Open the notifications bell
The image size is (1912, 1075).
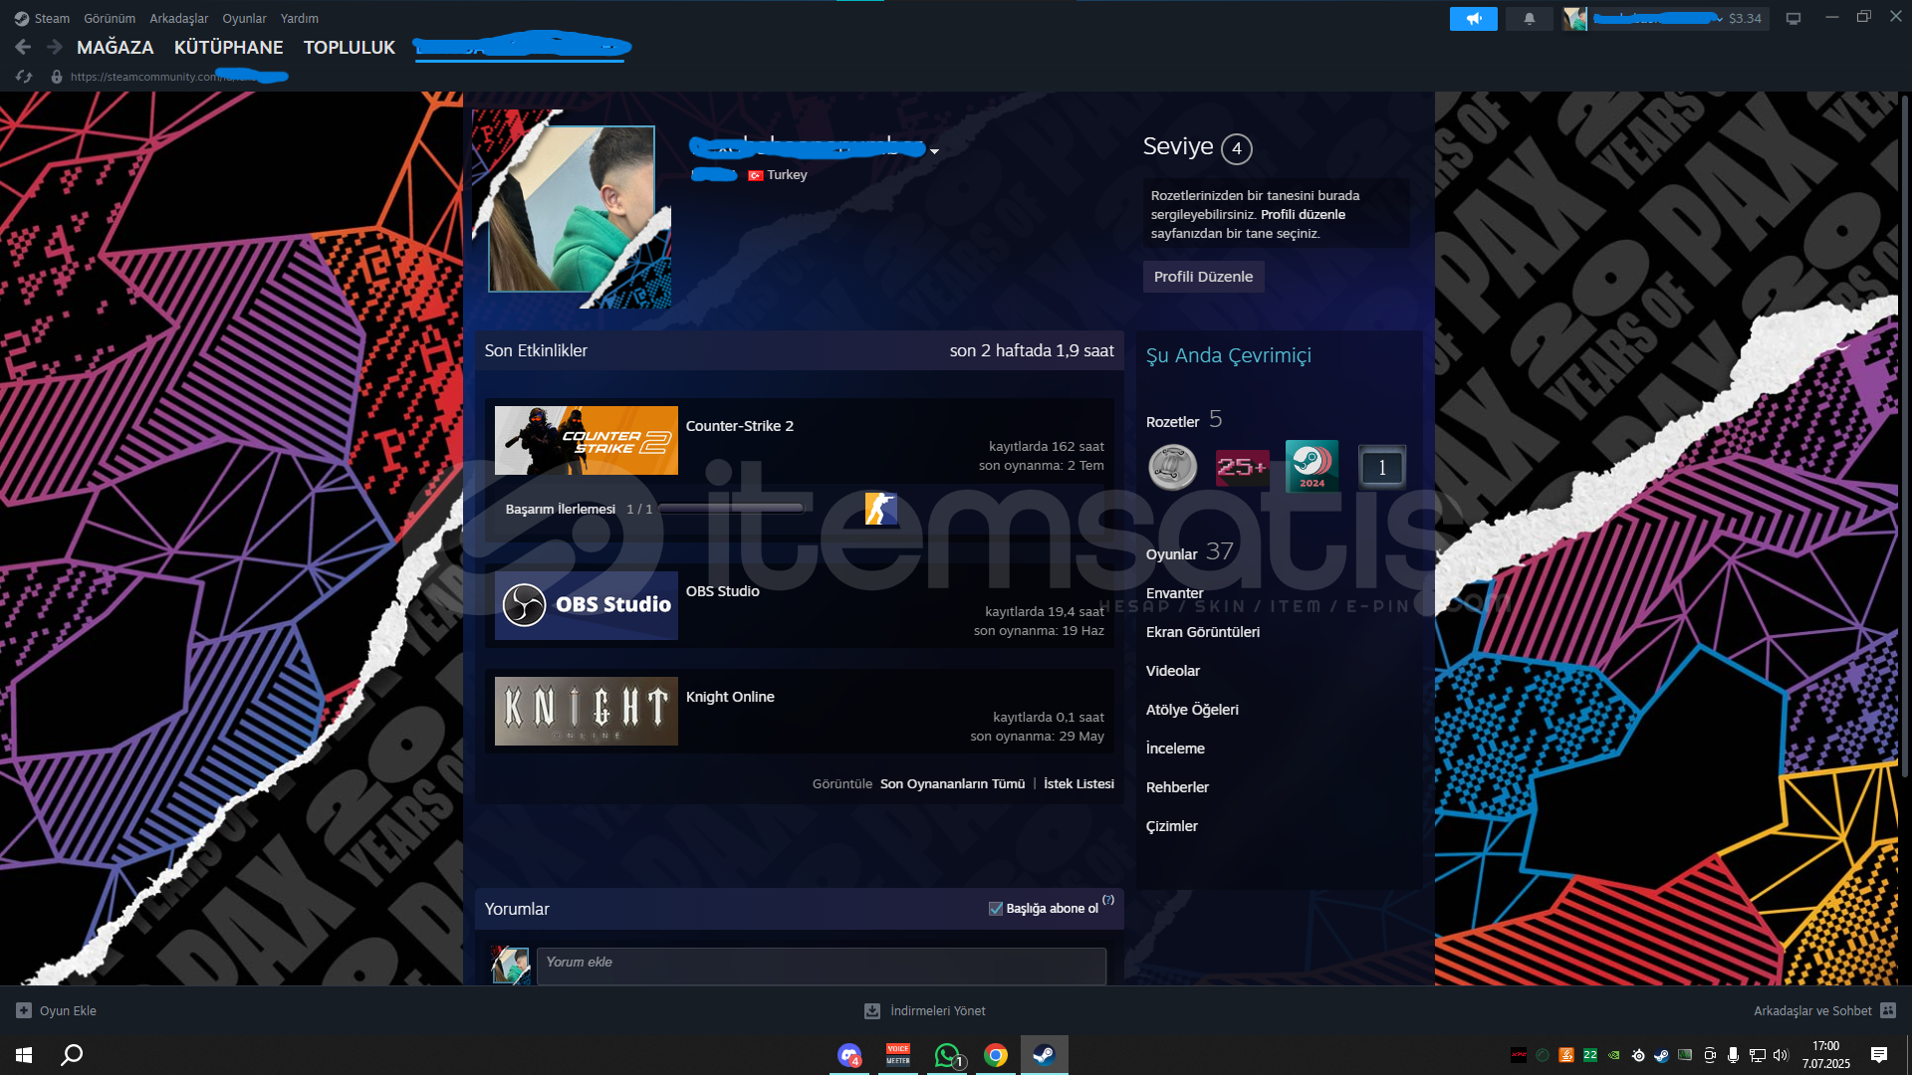pos(1530,18)
